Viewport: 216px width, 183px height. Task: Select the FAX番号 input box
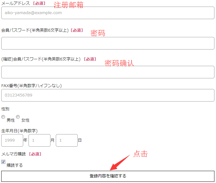tap(108, 95)
